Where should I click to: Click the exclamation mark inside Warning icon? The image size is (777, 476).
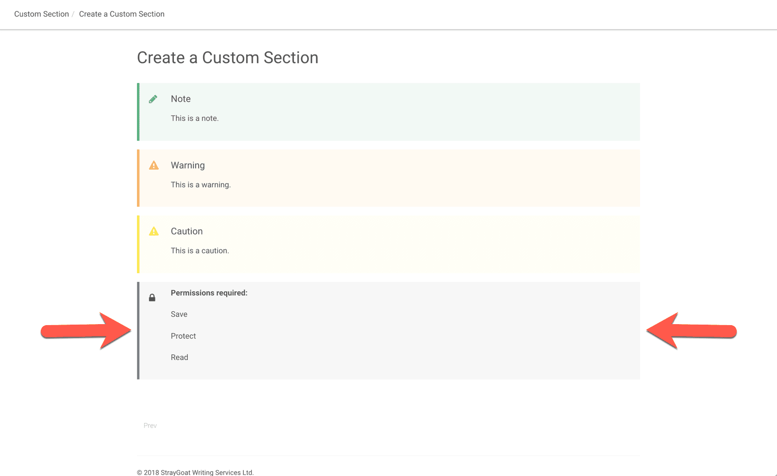[x=153, y=166]
